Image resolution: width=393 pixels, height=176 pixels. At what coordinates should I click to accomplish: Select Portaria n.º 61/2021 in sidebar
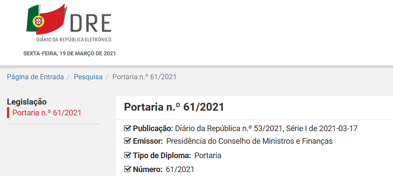tap(47, 112)
